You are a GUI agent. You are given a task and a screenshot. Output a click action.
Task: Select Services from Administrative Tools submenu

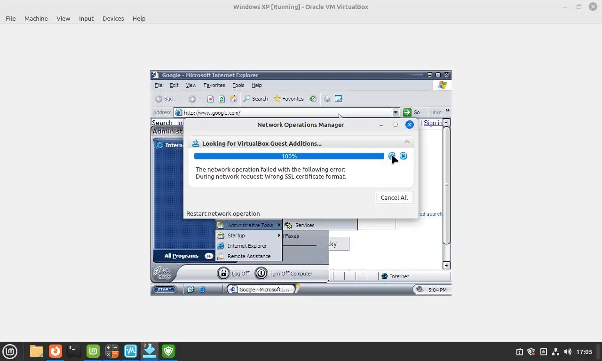320,225
